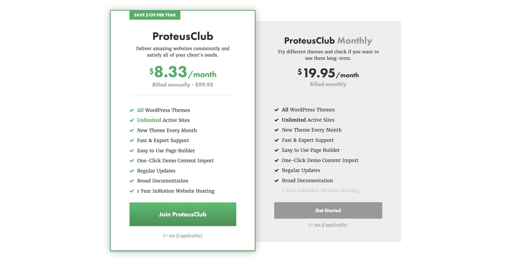Click the green Unlimited Active Sites feature text
The width and height of the screenshot is (511, 259).
pyautogui.click(x=163, y=120)
